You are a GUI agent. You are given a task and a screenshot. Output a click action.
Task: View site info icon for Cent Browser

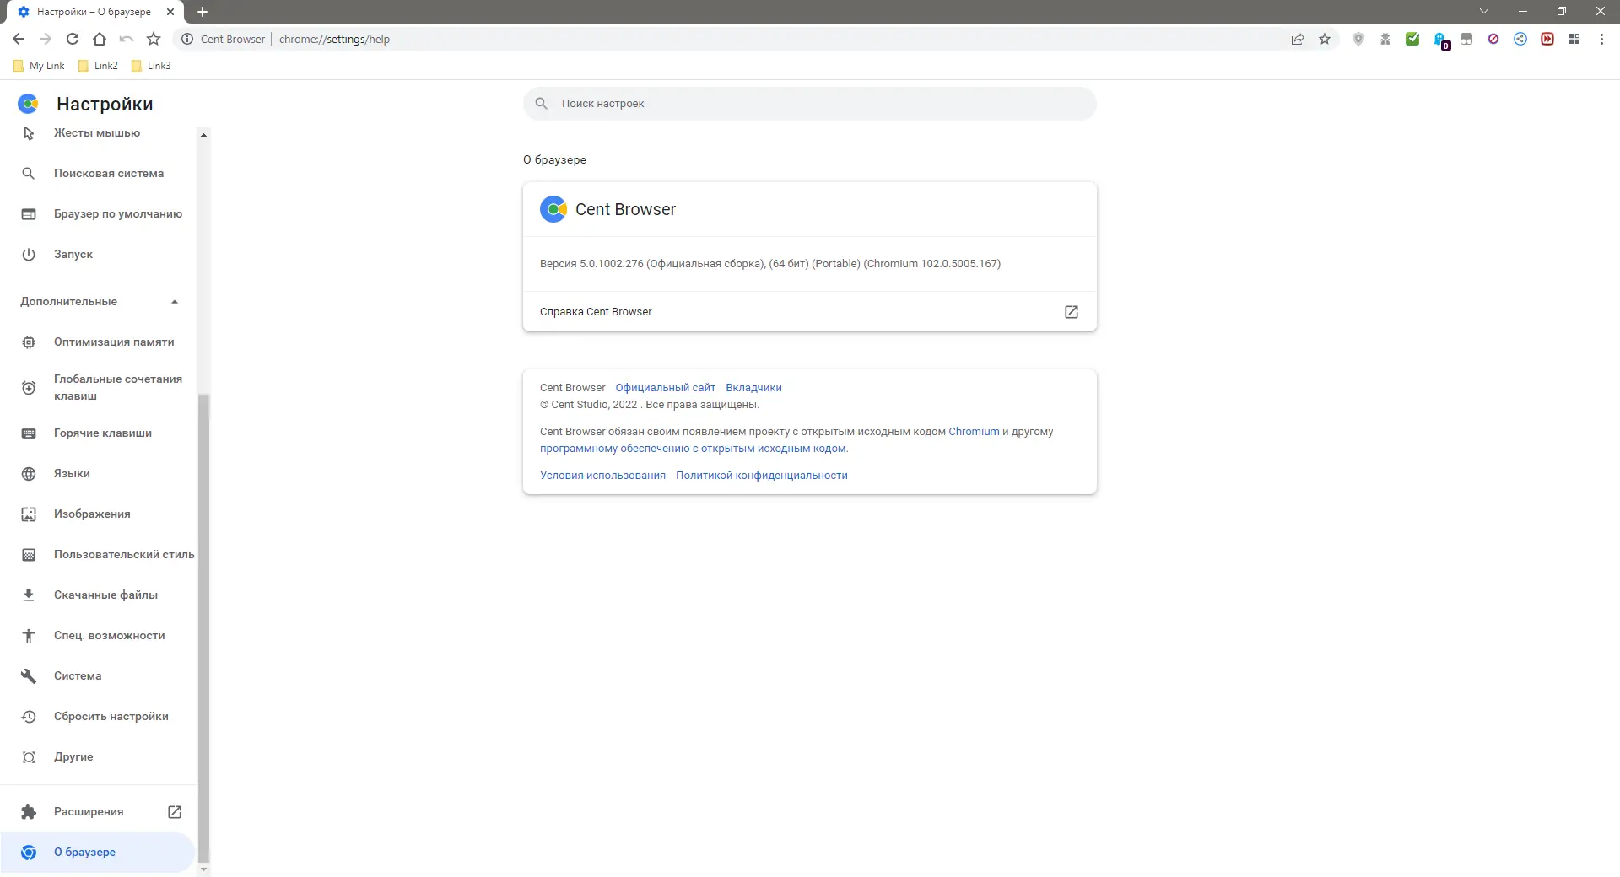(187, 39)
